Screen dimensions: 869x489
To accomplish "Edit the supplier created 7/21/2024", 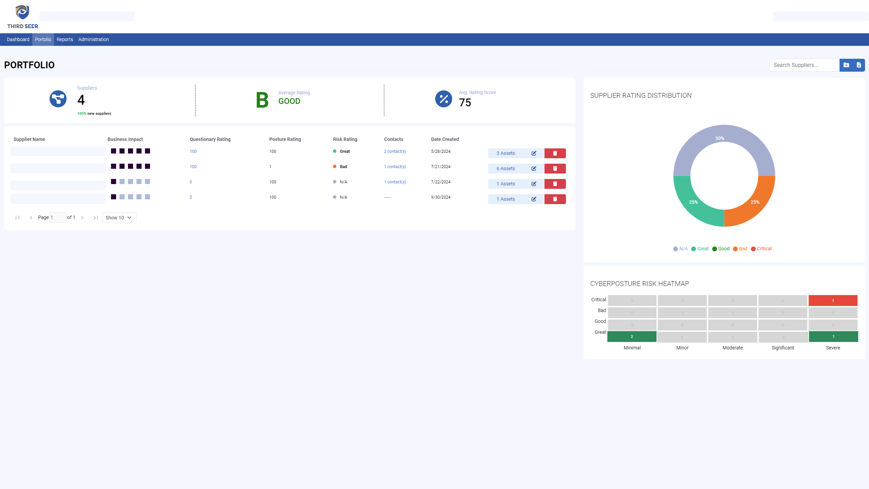I will click(x=534, y=168).
